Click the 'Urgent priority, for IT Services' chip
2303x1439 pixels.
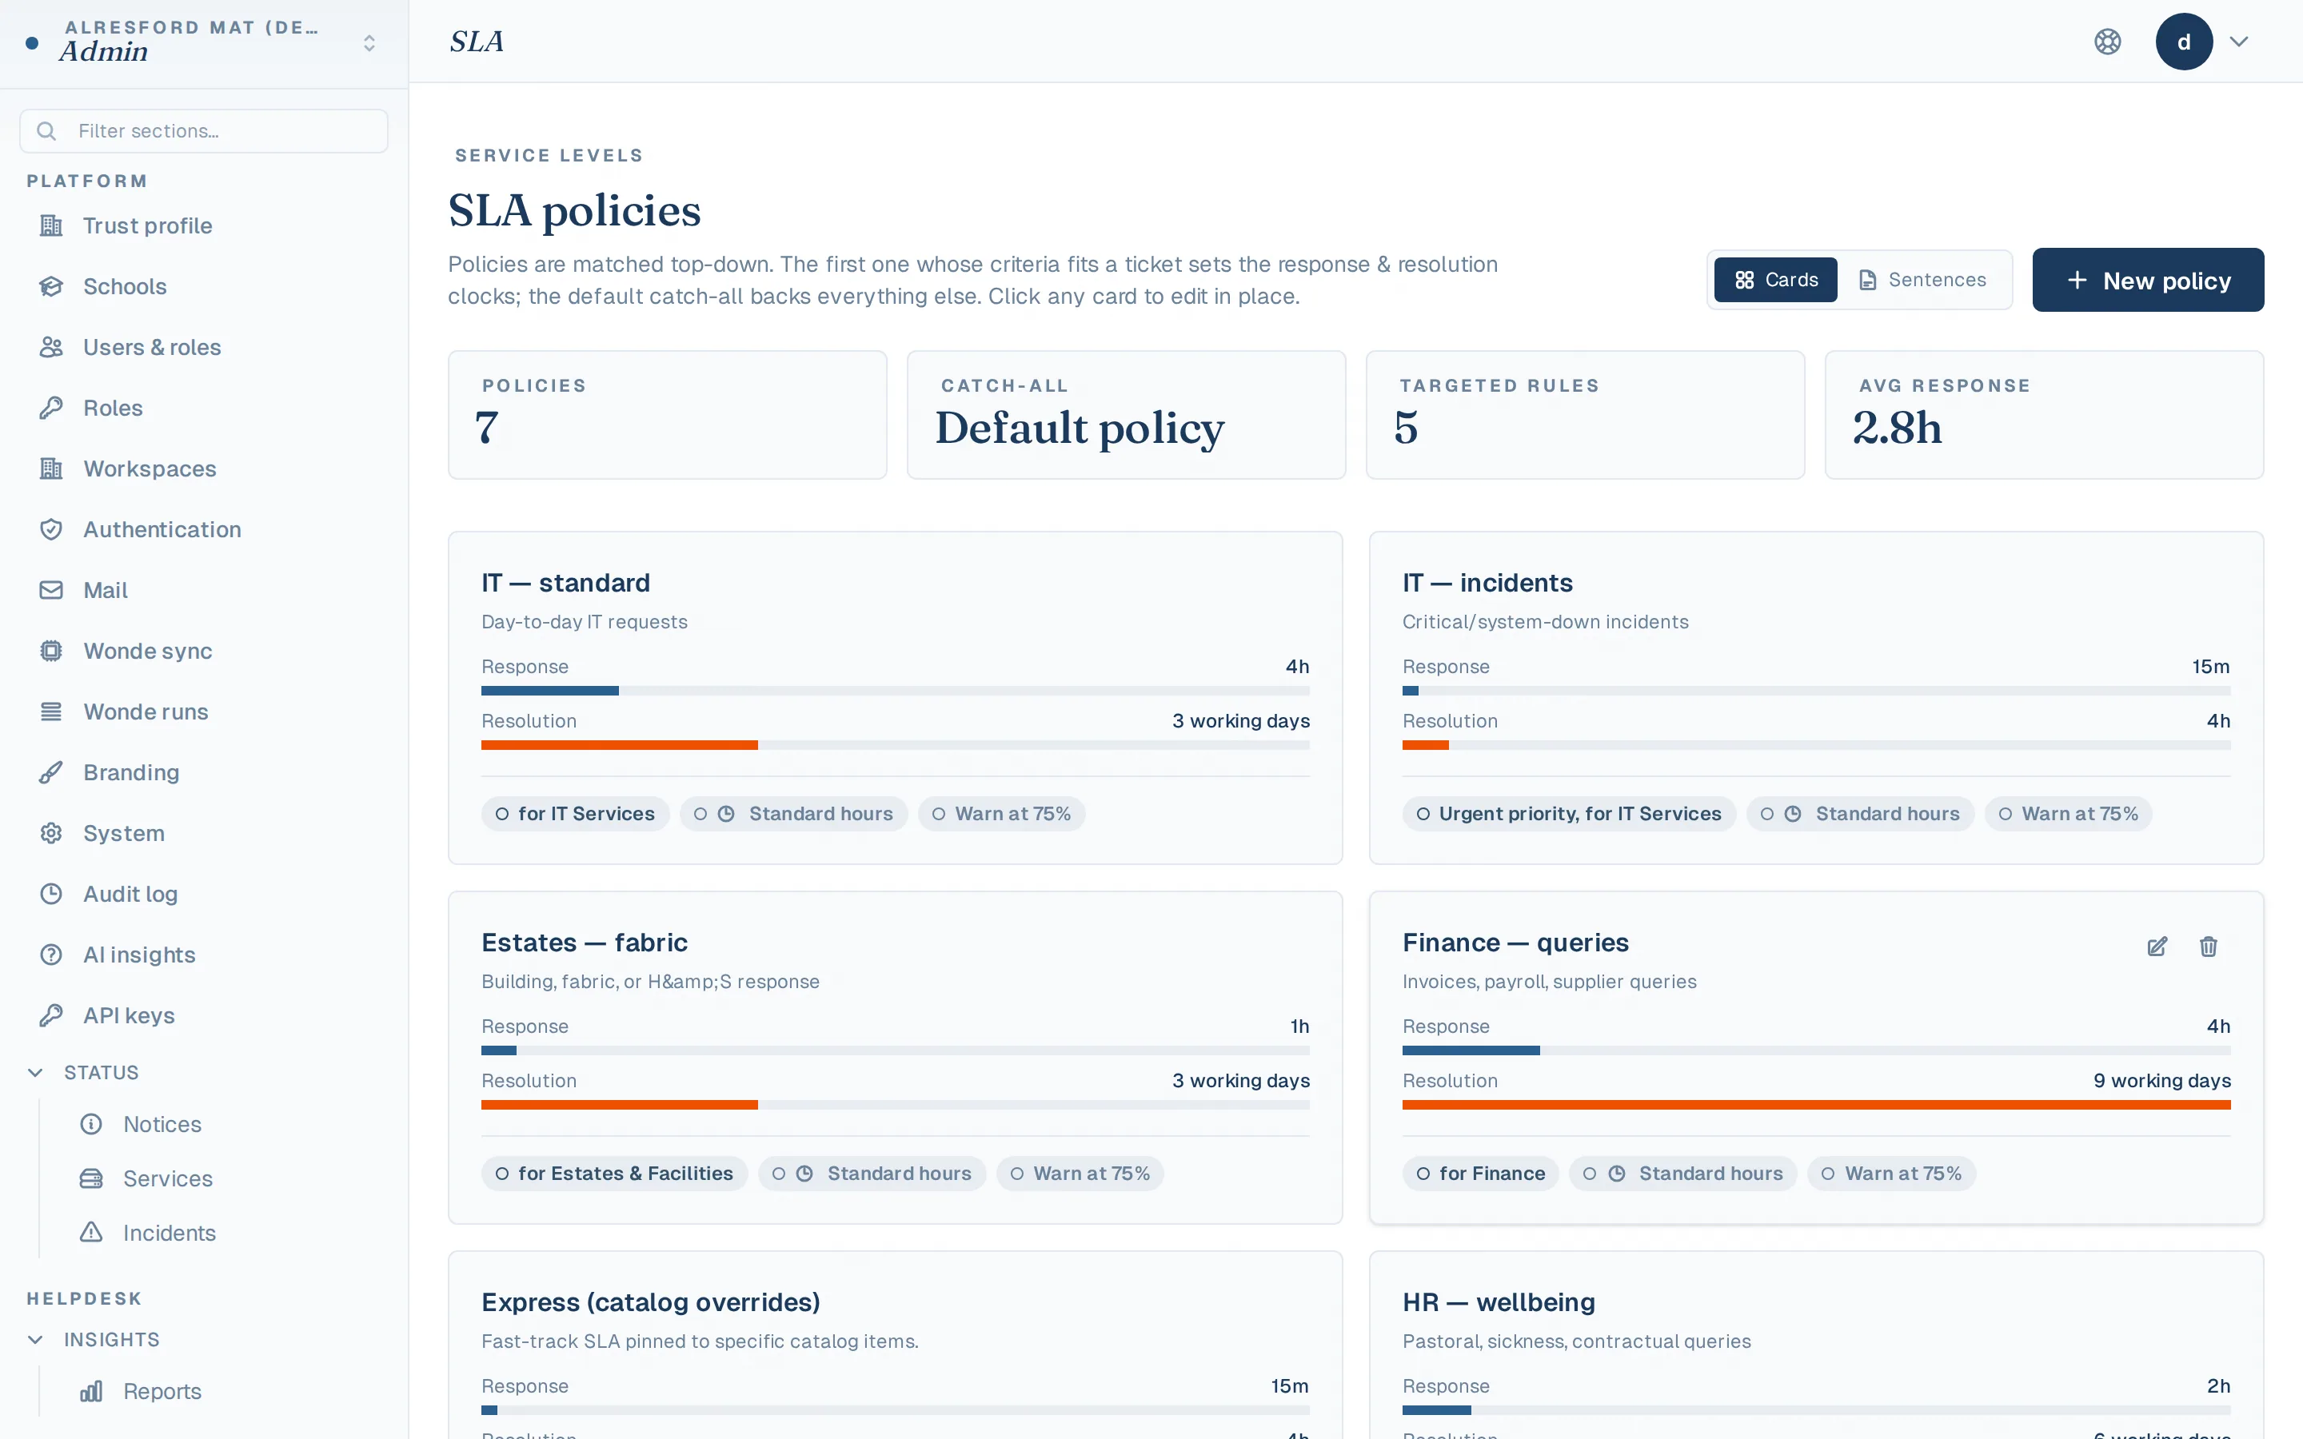(x=1568, y=814)
